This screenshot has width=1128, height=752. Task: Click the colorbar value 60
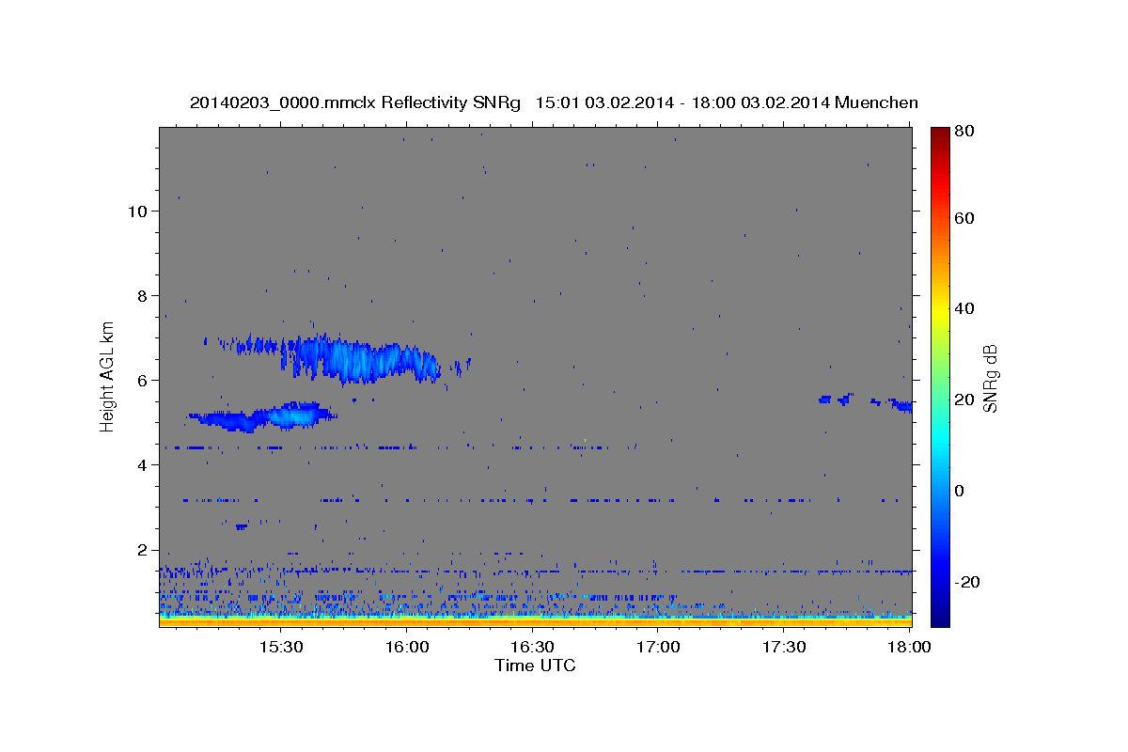(964, 218)
